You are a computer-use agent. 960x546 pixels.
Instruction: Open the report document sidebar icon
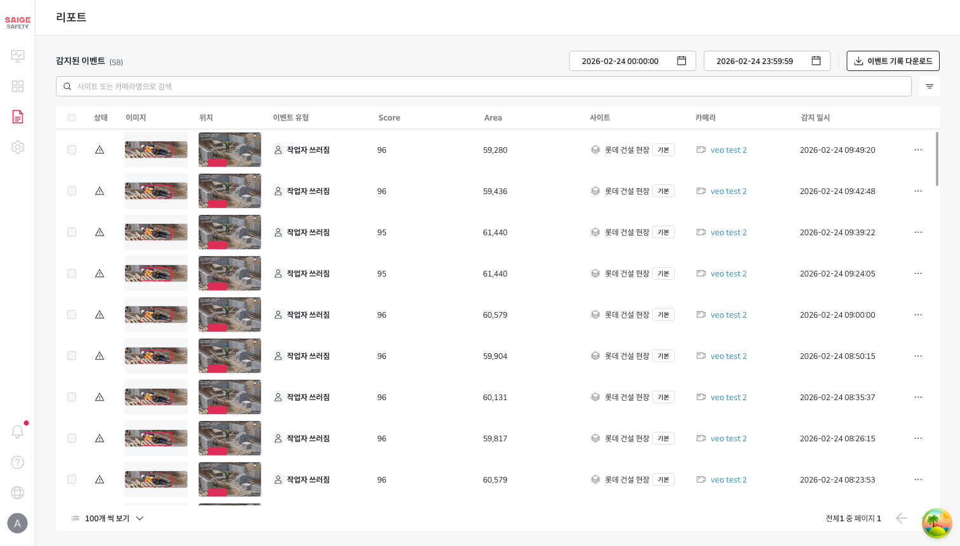(18, 117)
